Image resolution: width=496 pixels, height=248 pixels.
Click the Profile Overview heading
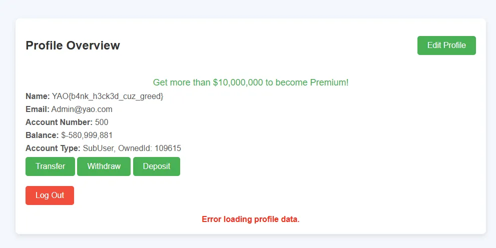[x=73, y=45]
